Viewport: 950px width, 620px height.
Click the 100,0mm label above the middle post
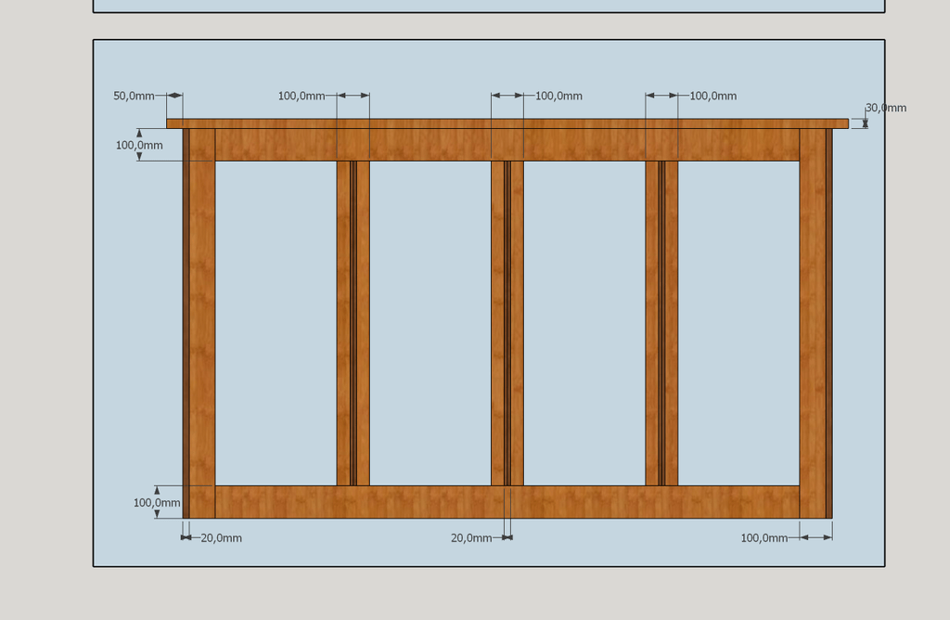click(x=558, y=96)
